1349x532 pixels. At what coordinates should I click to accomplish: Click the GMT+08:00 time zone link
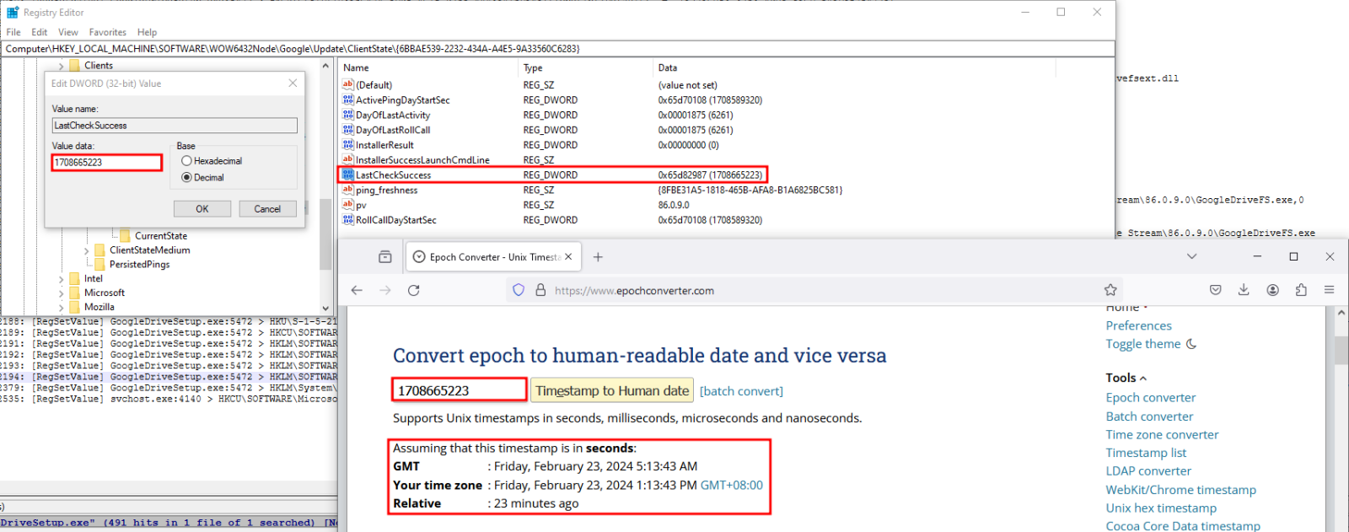(732, 486)
